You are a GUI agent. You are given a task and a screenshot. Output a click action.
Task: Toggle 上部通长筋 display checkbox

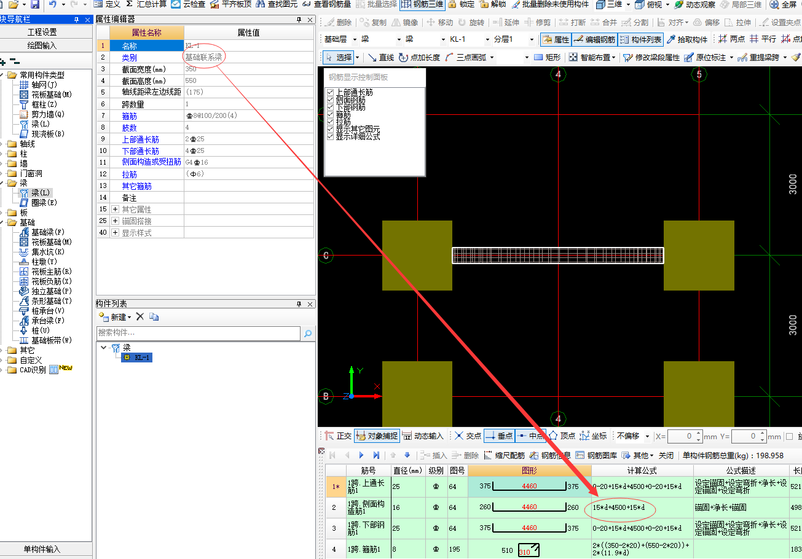330,92
